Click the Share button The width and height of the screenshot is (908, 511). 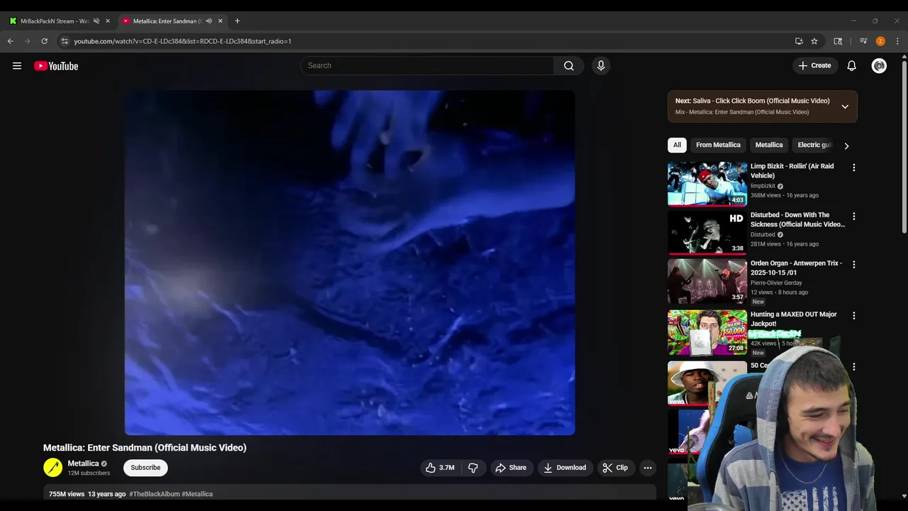click(x=511, y=468)
